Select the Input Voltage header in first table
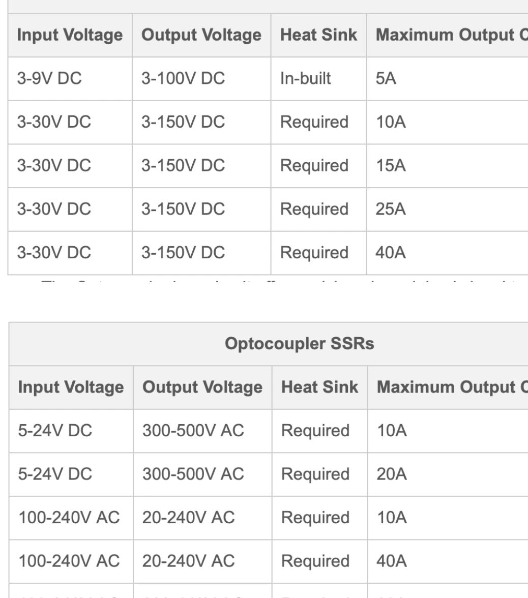This screenshot has width=528, height=598. [70, 35]
